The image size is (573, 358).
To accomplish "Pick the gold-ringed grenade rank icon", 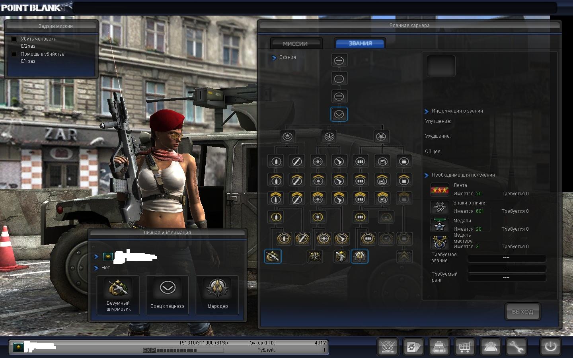I will pyautogui.click(x=276, y=217).
